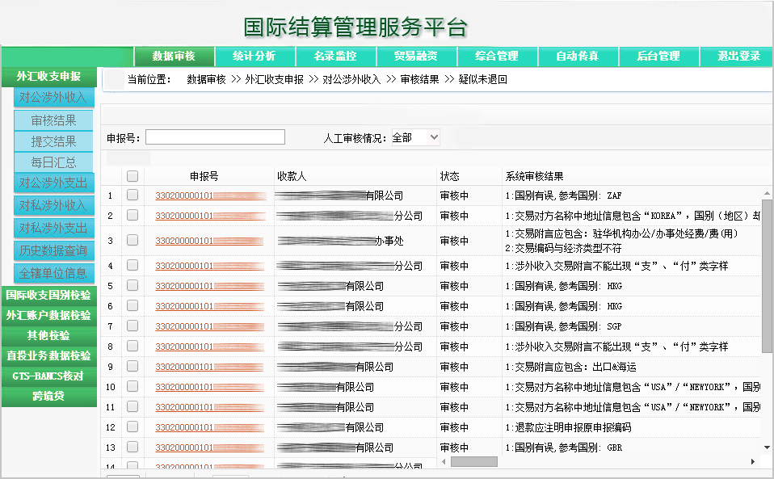
Task: Click the 收款人 column header
Action: (292, 177)
